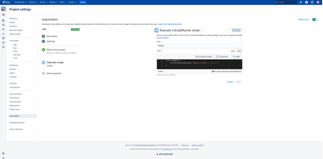This screenshot has height=159, width=323.
Task: Switch the script editor to Fullscreen
Action: [x=222, y=56]
